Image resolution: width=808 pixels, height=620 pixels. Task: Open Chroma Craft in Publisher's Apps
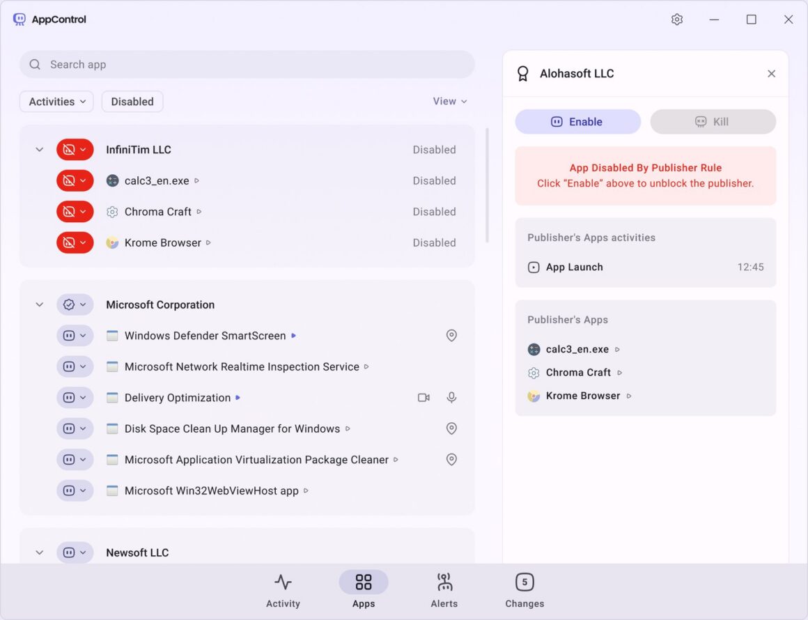[x=578, y=373]
